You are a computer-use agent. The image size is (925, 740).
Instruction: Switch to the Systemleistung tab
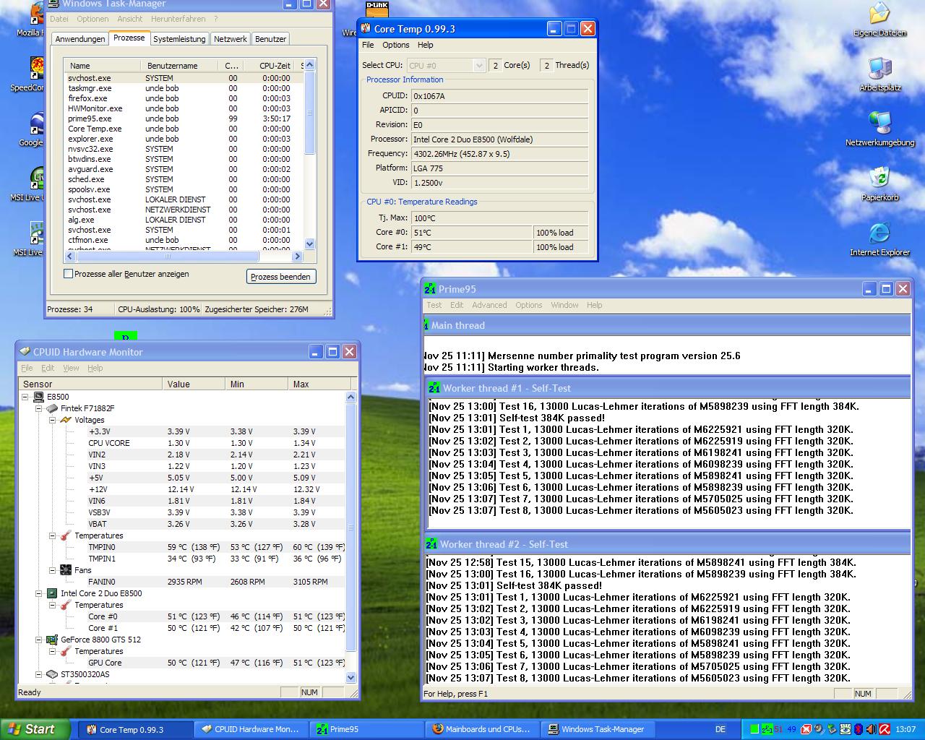tap(179, 39)
